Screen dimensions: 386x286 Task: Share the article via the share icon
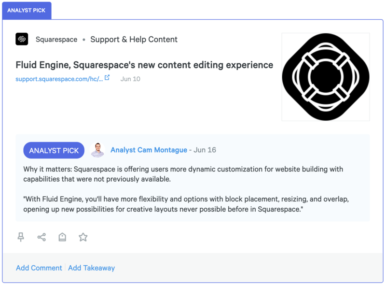tap(41, 237)
